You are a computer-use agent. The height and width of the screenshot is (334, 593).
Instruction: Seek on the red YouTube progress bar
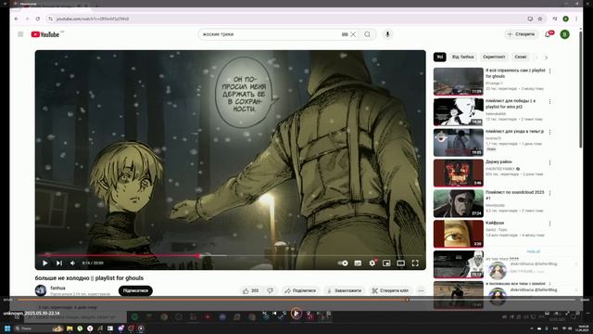tap(231, 256)
